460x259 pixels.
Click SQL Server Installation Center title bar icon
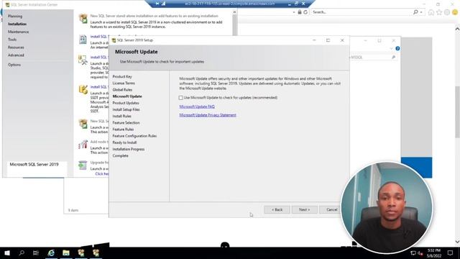7,5
